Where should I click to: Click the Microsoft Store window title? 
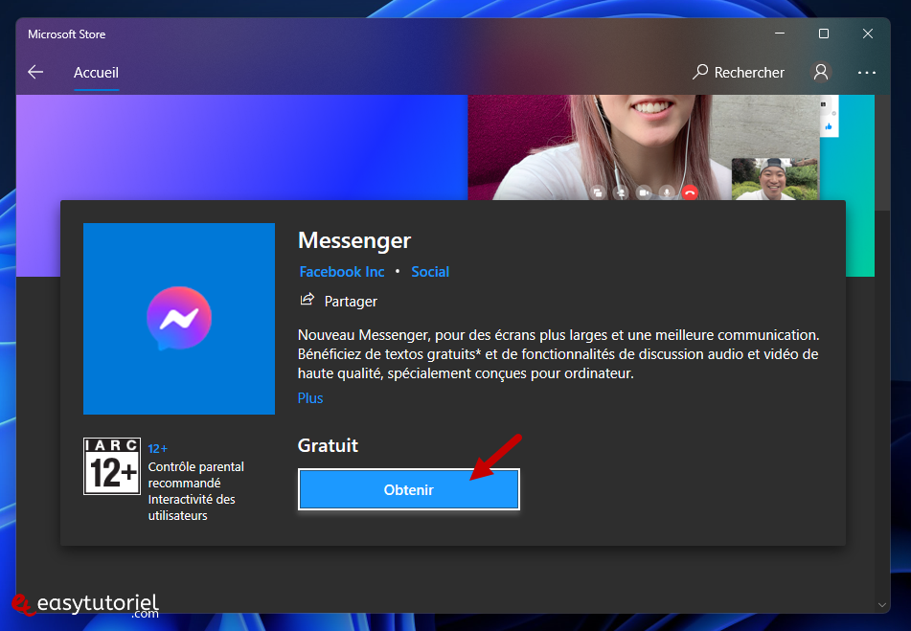(x=67, y=34)
